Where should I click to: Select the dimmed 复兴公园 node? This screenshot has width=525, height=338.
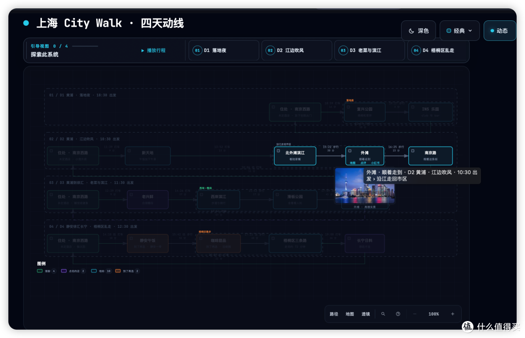(x=364, y=112)
